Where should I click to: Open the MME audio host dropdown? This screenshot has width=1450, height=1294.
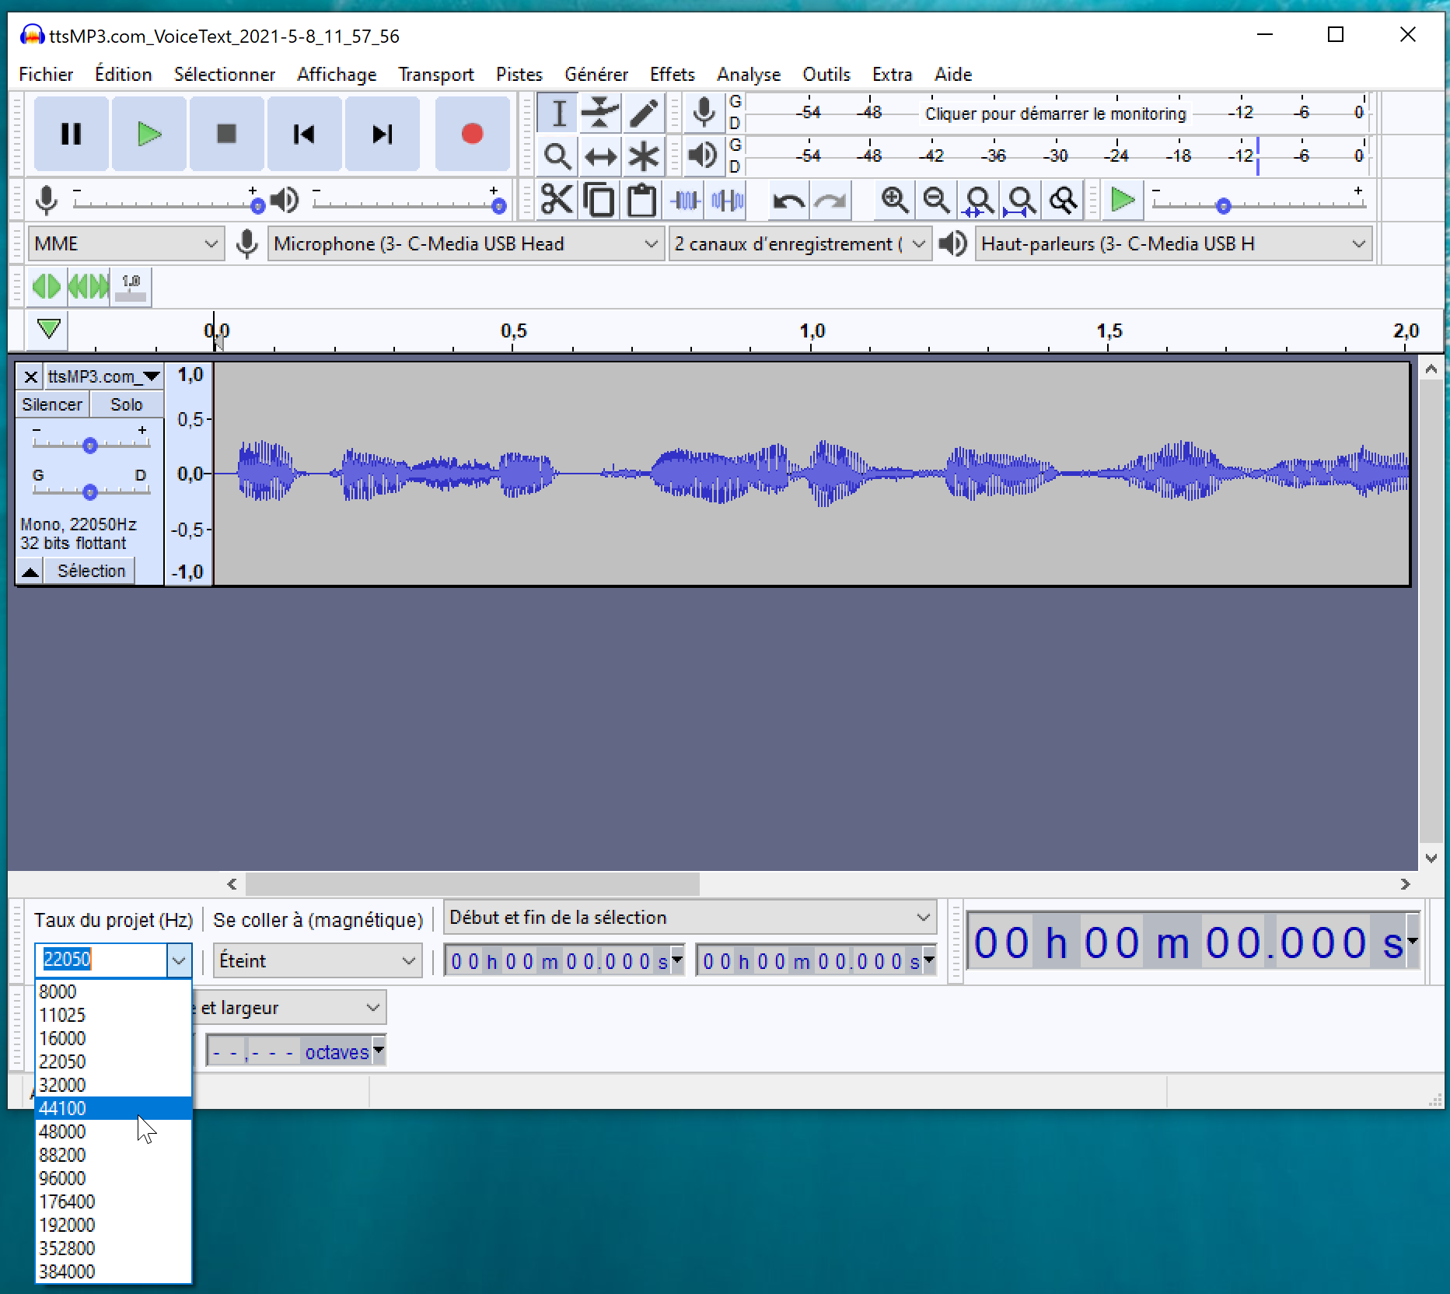coord(124,243)
